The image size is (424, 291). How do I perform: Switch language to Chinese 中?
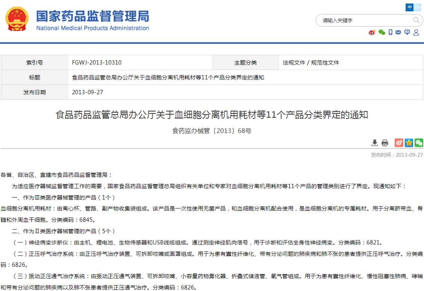click(409, 7)
